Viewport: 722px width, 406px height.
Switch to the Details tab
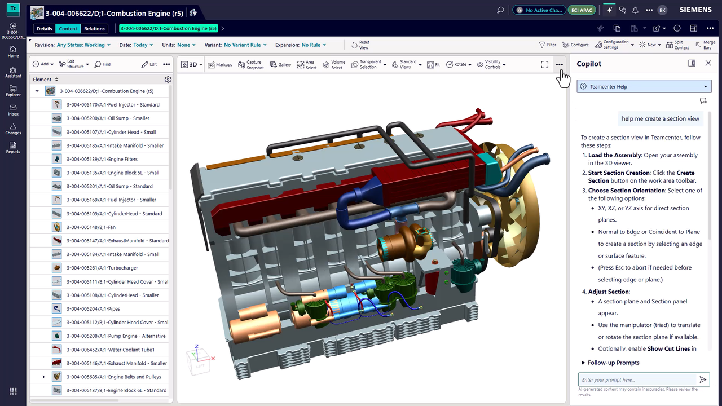pyautogui.click(x=45, y=29)
